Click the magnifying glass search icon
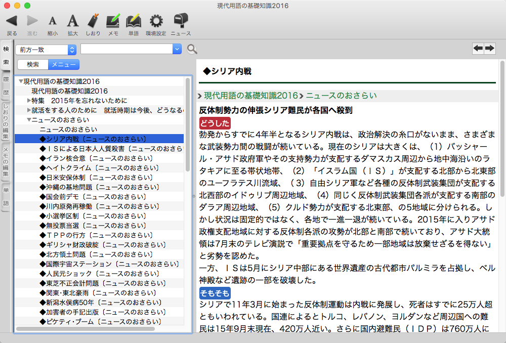506x343 pixels. click(x=192, y=49)
